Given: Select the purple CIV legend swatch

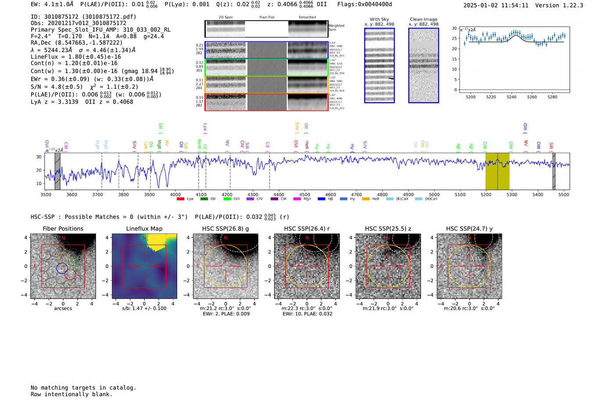Looking at the screenshot, I should tap(250, 199).
